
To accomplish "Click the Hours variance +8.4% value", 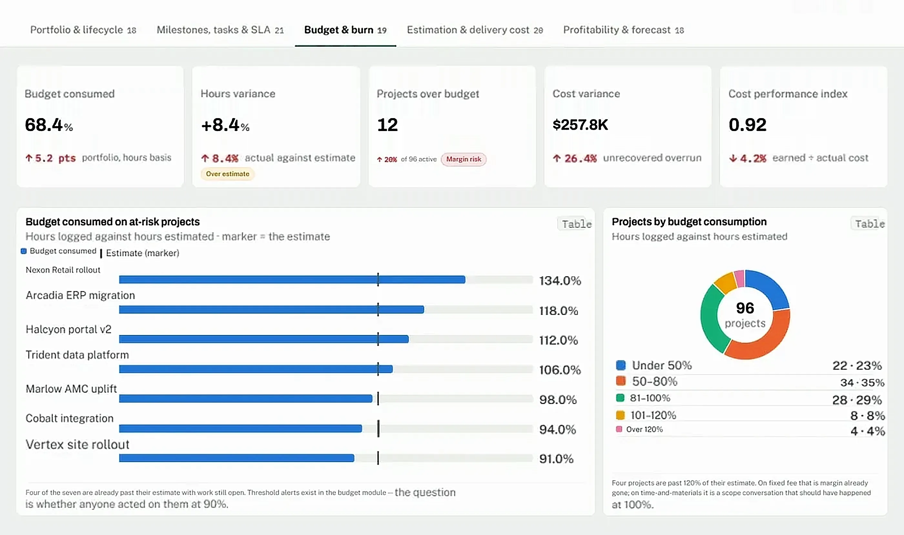I will click(225, 125).
